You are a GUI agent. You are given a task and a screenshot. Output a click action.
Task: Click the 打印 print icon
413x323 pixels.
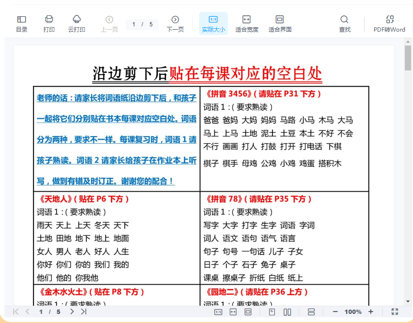[49, 23]
